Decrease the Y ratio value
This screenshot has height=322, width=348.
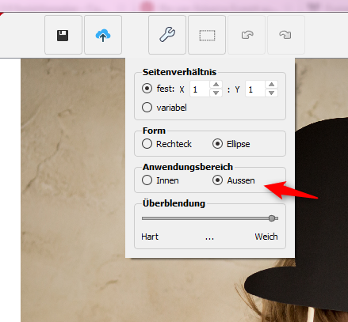click(271, 93)
